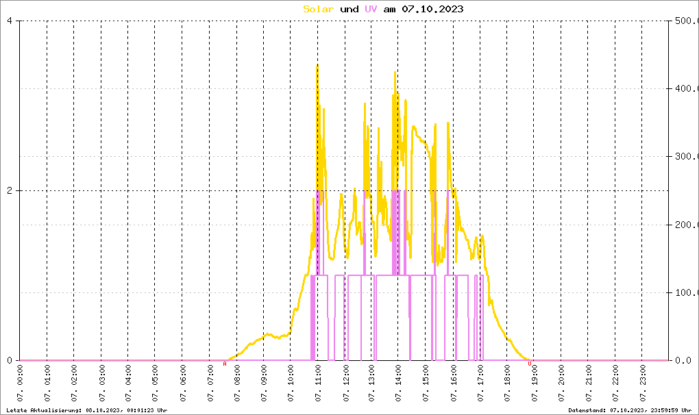Click the "07. 06:00" time axis label
Image resolution: width=699 pixels, height=415 pixels.
pyautogui.click(x=183, y=385)
